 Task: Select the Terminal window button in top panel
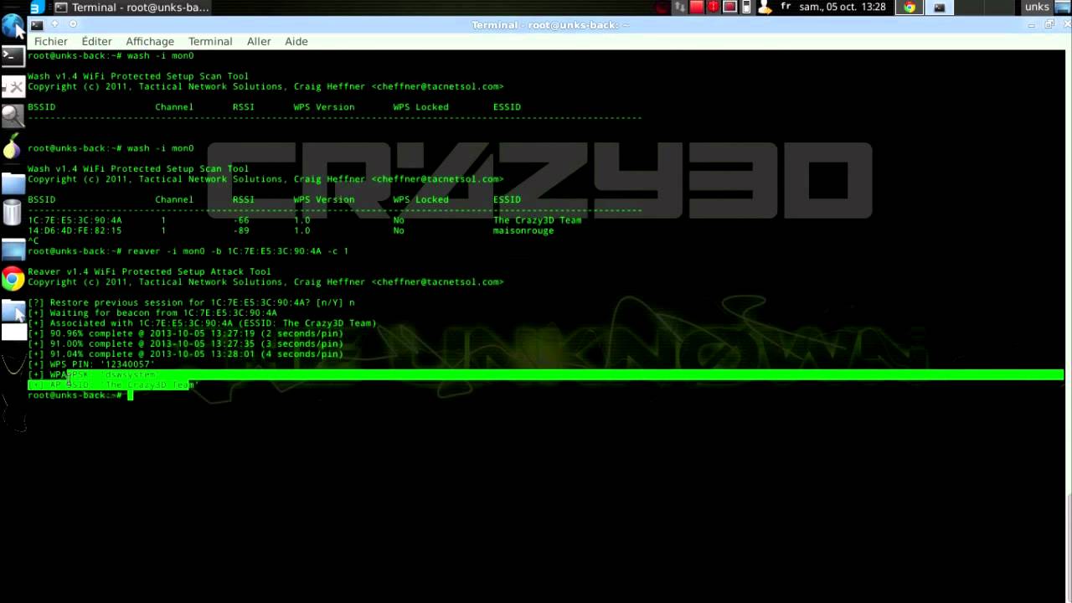tap(131, 8)
